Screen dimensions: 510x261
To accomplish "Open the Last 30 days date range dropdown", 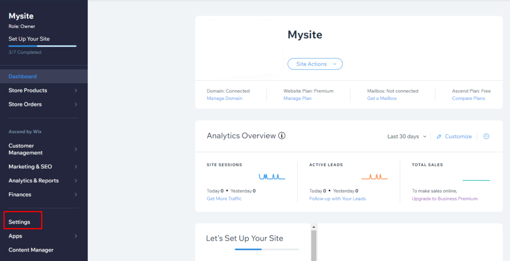I will click(407, 136).
